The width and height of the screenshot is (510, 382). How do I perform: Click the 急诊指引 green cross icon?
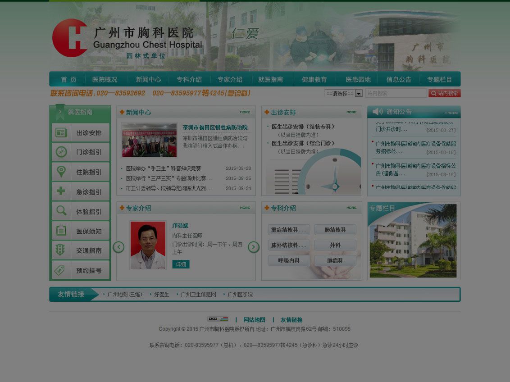[x=61, y=191]
